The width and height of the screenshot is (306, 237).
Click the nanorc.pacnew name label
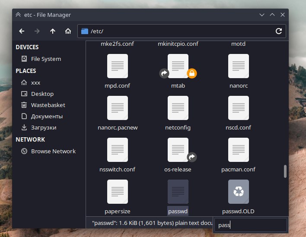(118, 127)
